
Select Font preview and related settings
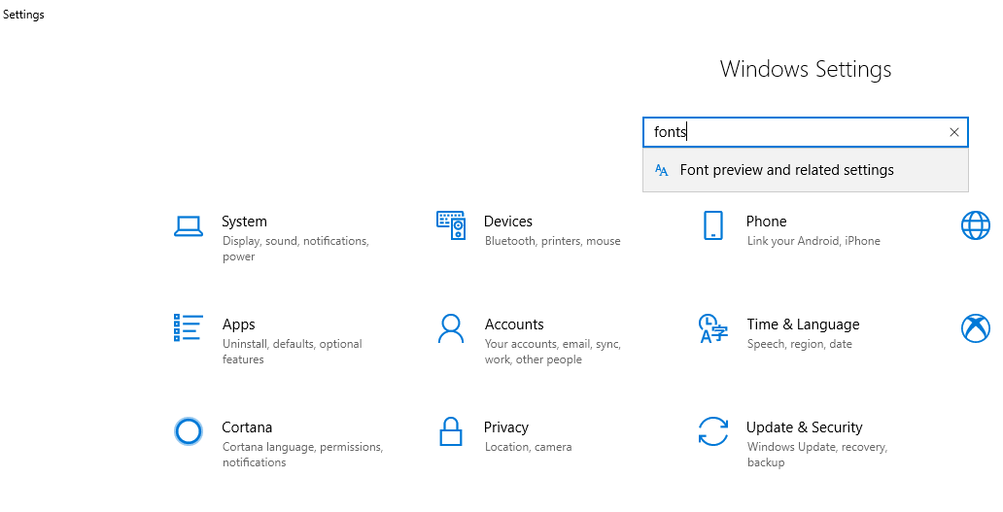tap(806, 170)
